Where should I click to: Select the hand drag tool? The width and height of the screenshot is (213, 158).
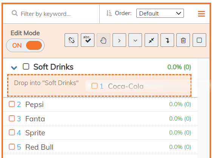tap(103, 40)
